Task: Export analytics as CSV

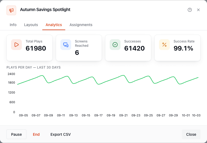Action: [61, 134]
